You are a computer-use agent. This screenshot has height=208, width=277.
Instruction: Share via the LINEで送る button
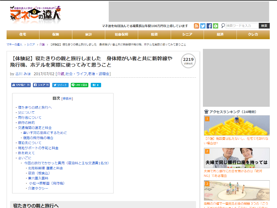point(80,85)
